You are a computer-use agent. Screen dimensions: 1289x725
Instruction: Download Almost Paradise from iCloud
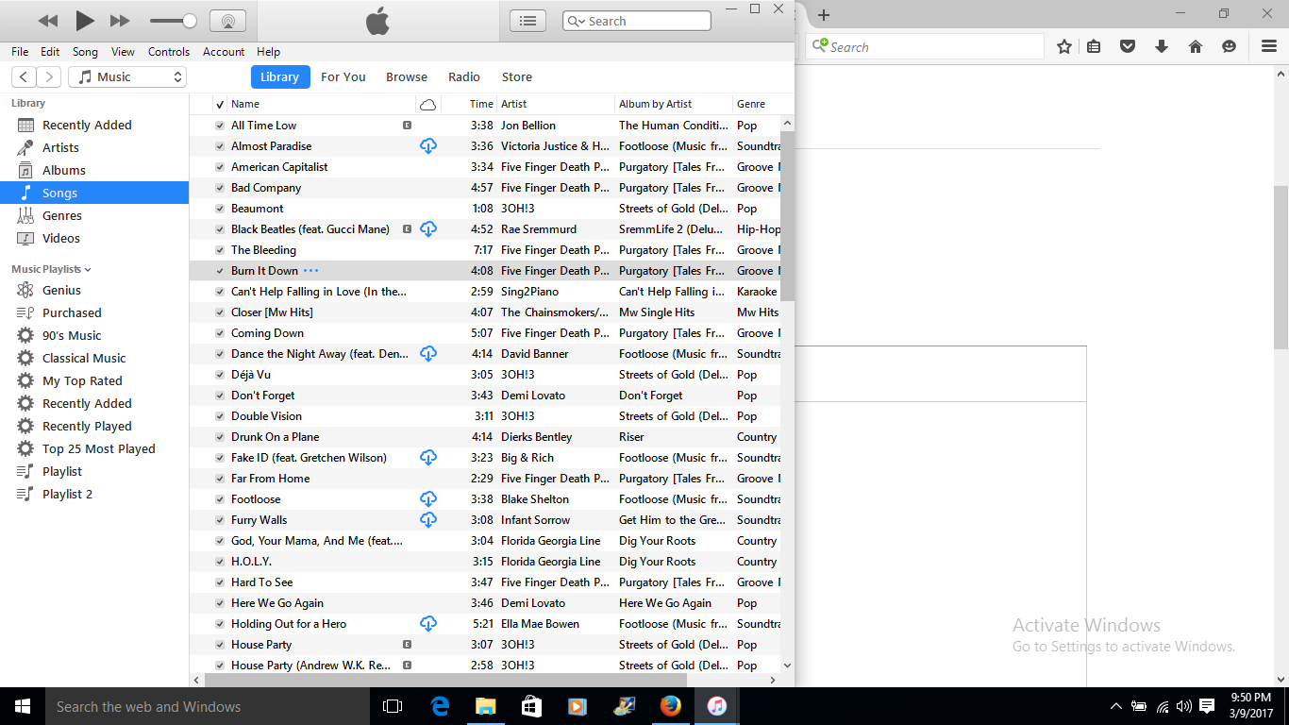[x=428, y=146]
